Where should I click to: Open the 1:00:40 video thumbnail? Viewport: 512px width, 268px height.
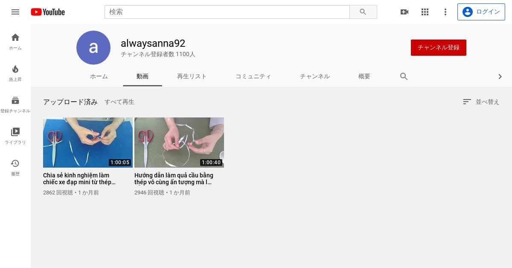(x=179, y=143)
